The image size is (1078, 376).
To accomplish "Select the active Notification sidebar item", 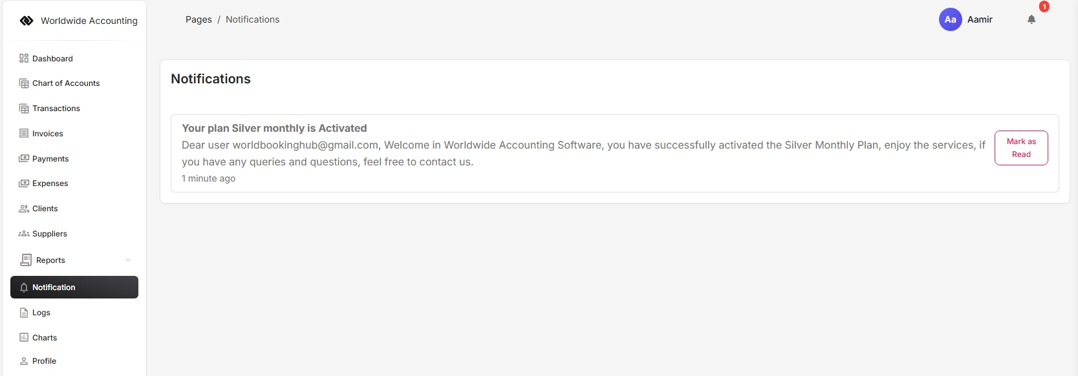I will (74, 287).
